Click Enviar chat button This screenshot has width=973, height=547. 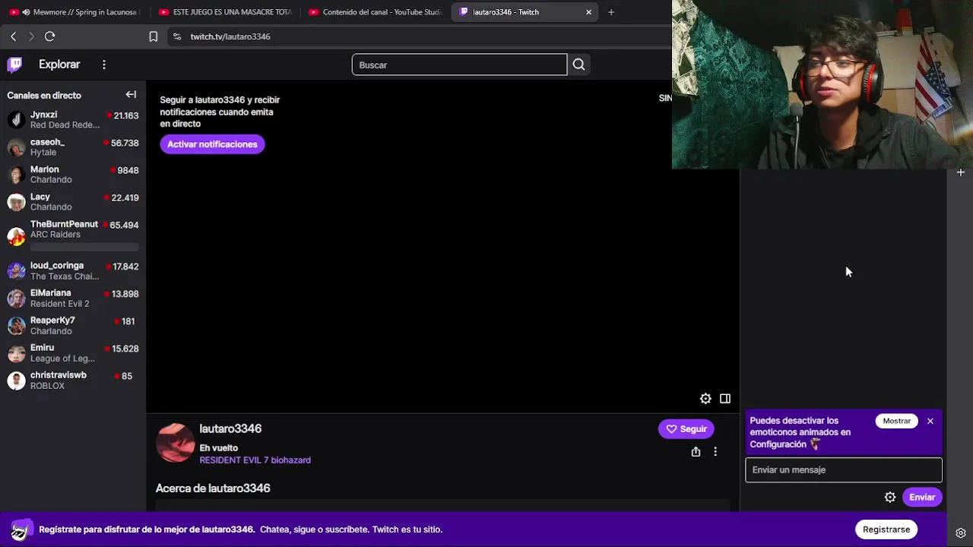pos(922,498)
